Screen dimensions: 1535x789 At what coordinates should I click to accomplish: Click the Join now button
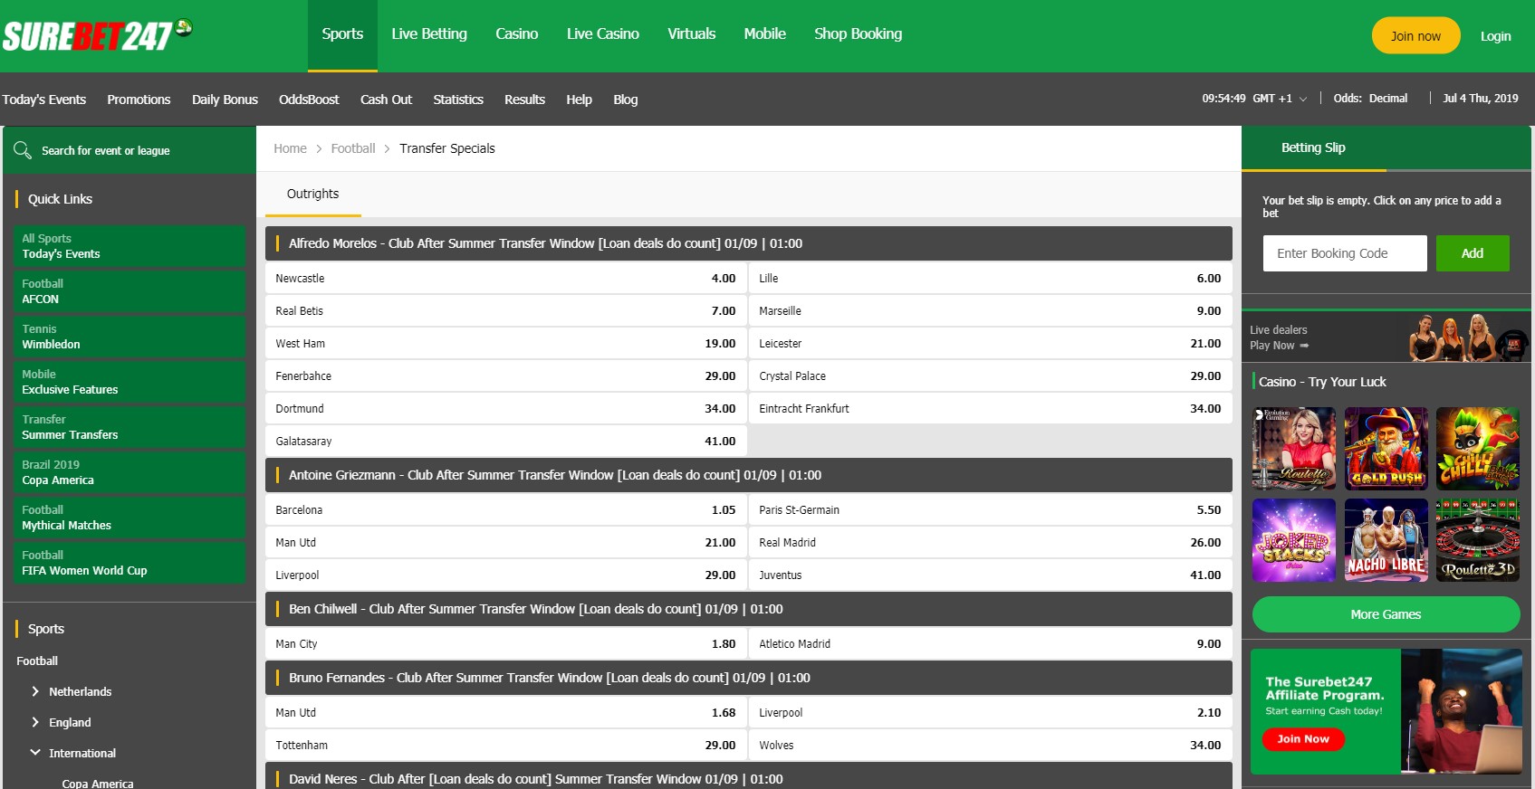click(1415, 35)
